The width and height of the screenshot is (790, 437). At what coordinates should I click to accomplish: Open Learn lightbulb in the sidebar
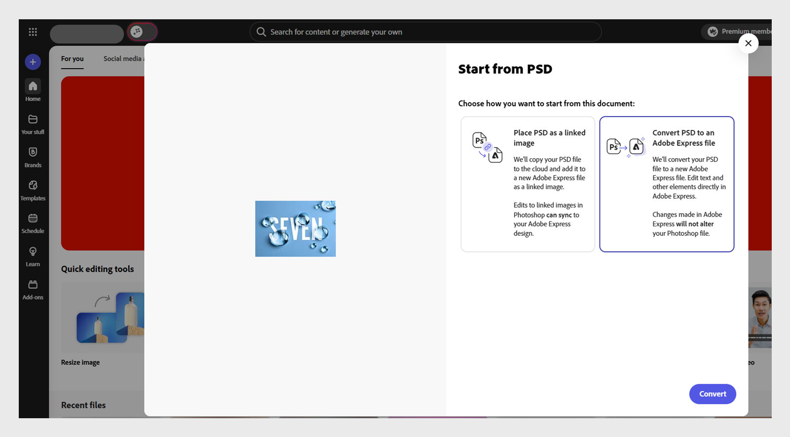[x=33, y=256]
